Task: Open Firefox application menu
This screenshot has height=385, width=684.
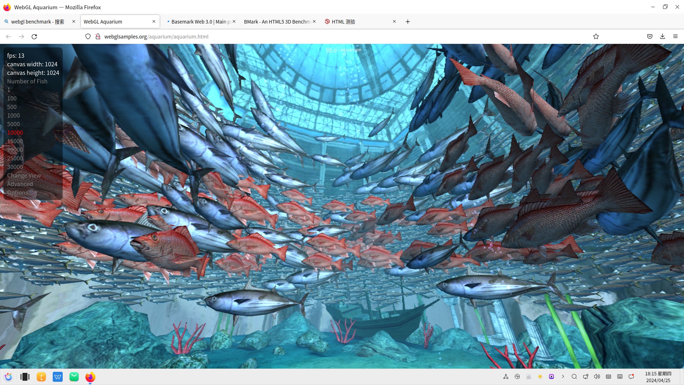Action: (675, 37)
